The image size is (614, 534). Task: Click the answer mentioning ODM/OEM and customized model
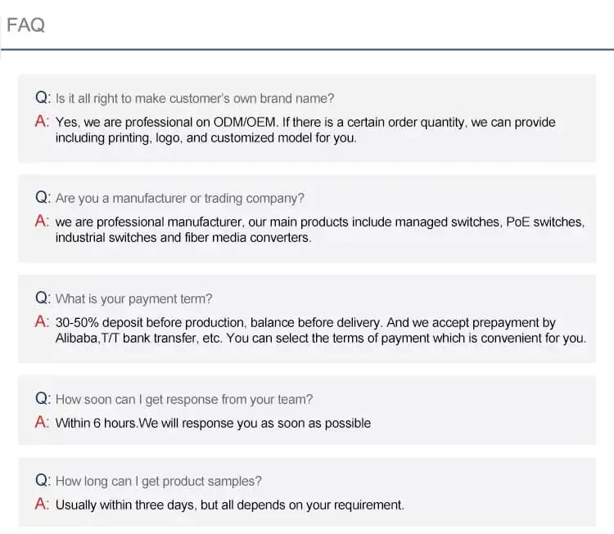coord(305,130)
